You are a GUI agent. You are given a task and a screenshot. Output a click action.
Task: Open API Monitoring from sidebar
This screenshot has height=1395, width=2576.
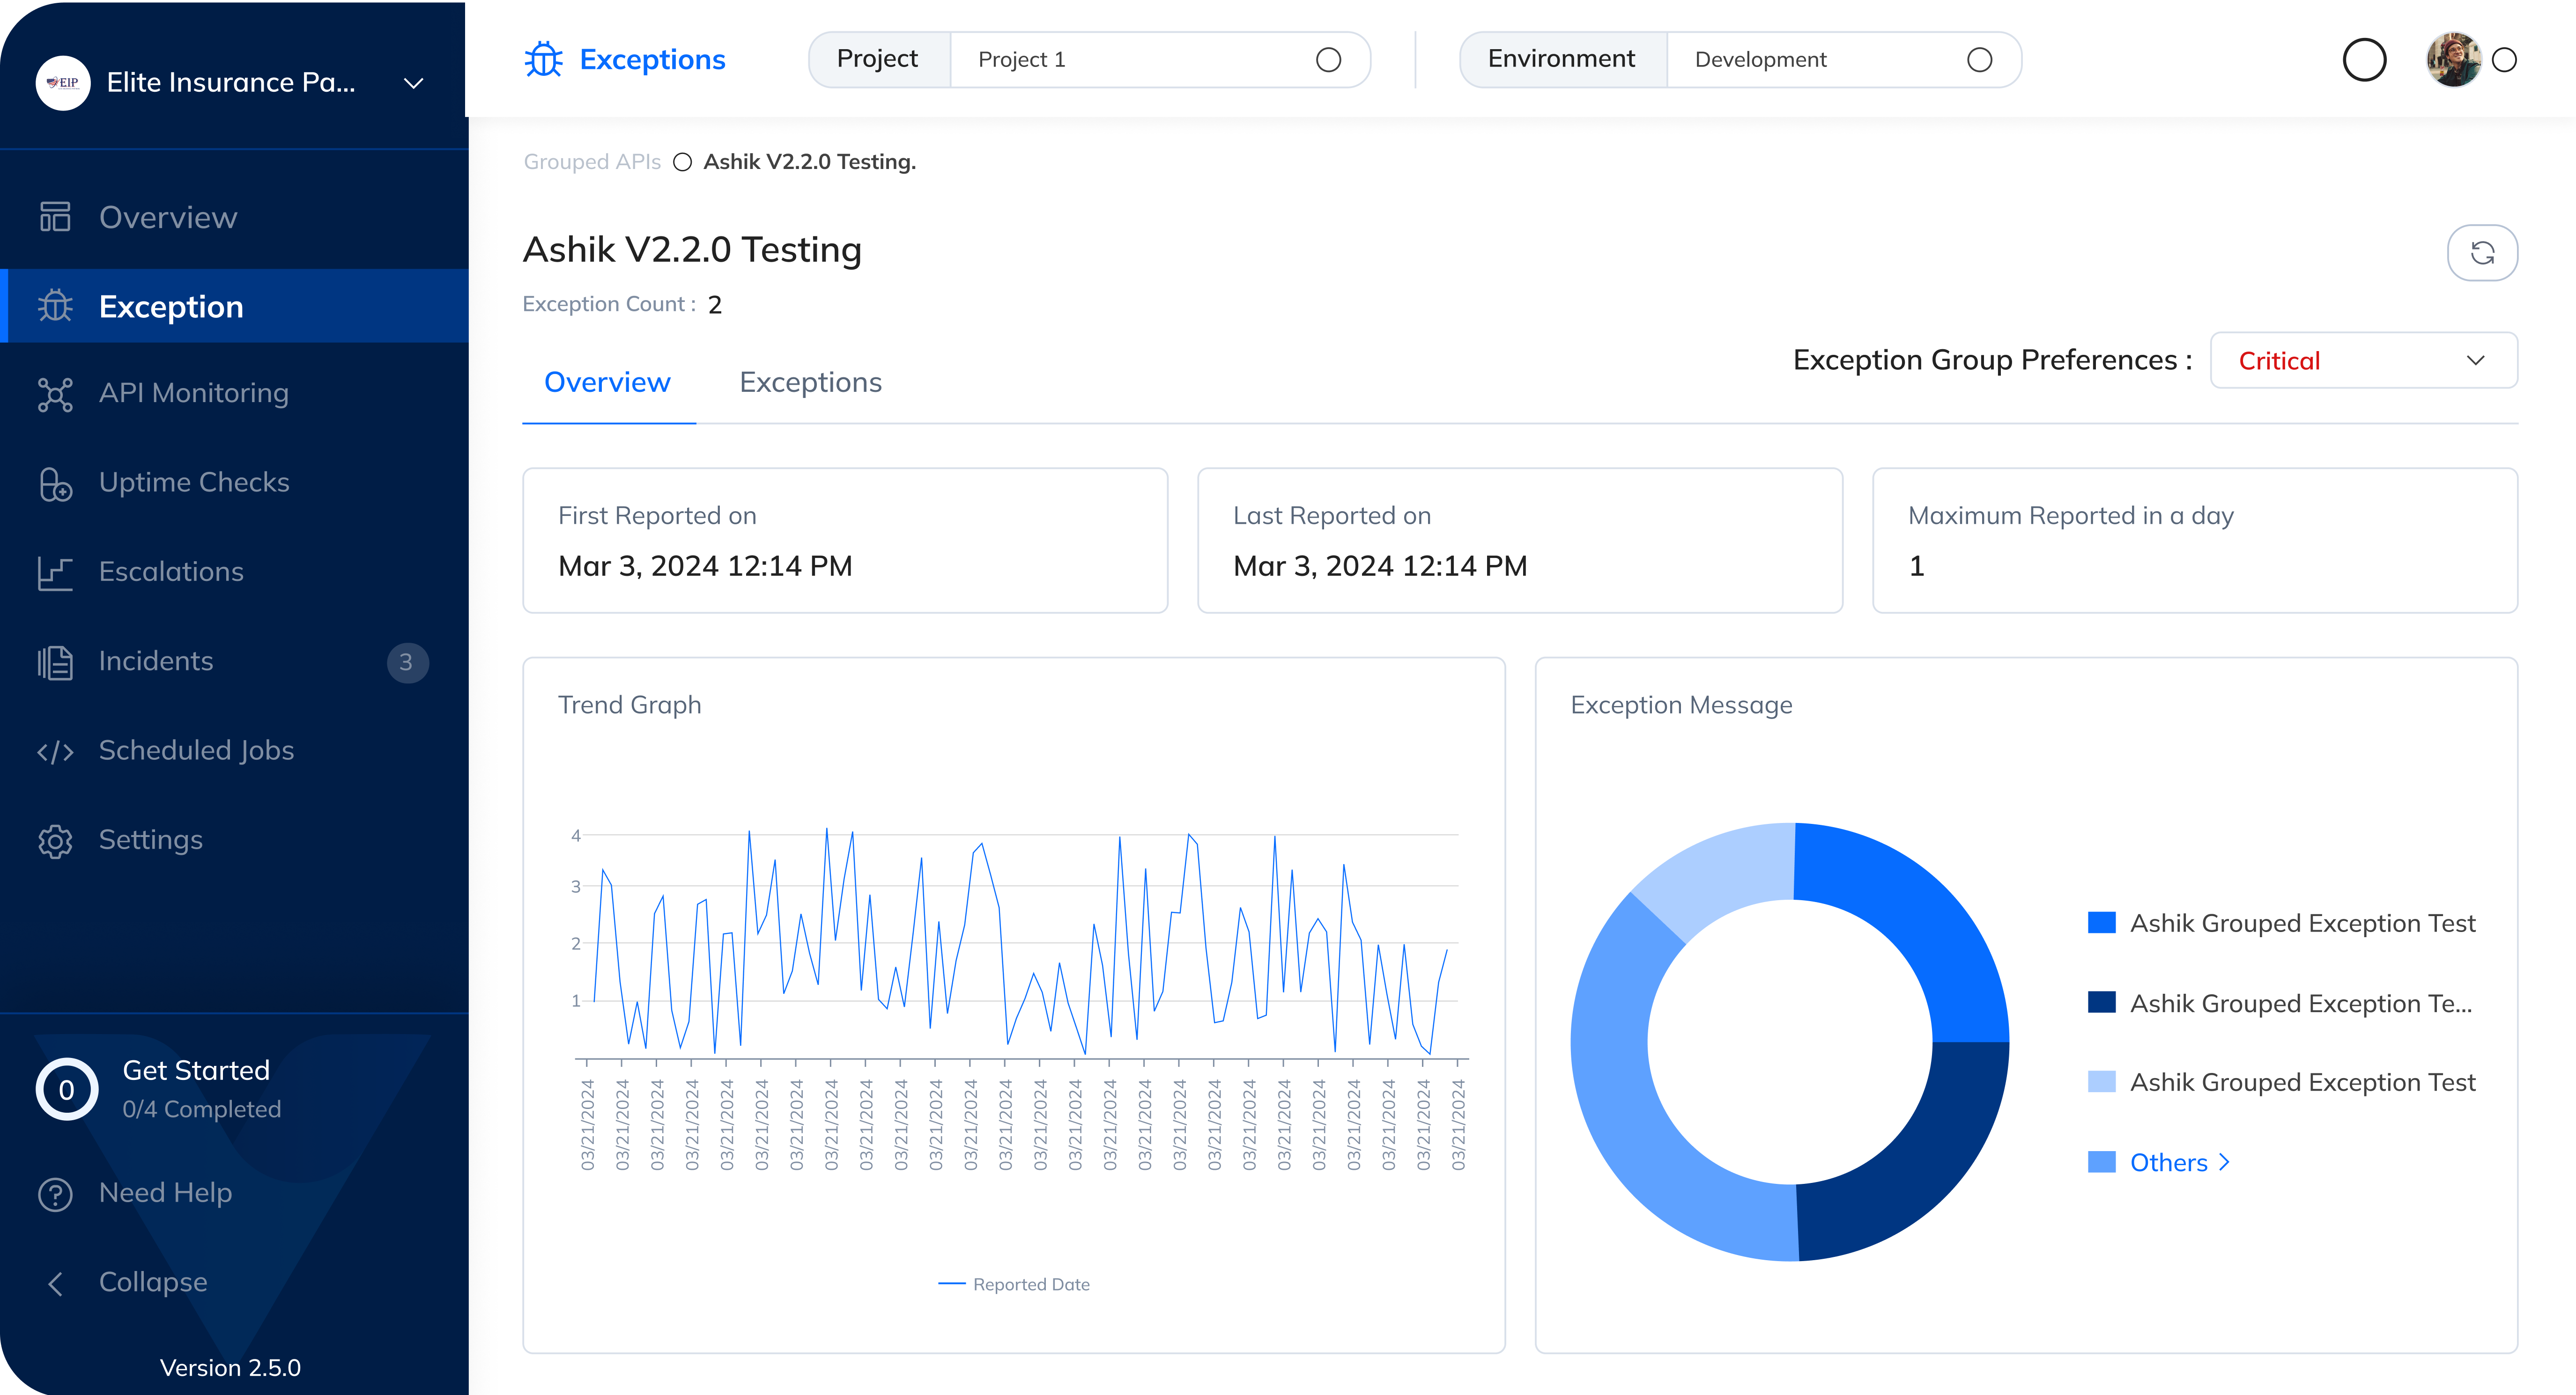[193, 394]
